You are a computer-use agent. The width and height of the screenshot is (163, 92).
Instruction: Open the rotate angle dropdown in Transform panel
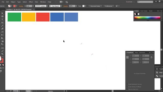[x=138, y=62]
